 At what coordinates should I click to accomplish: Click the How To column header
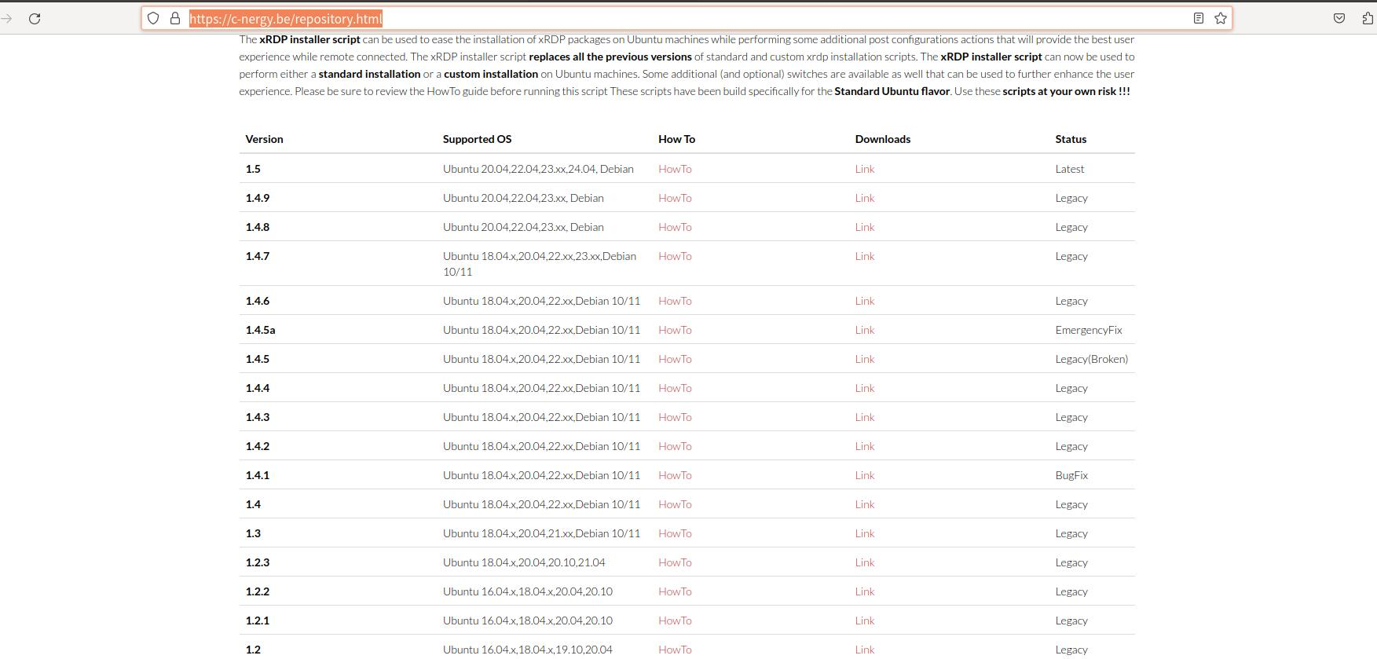[676, 139]
